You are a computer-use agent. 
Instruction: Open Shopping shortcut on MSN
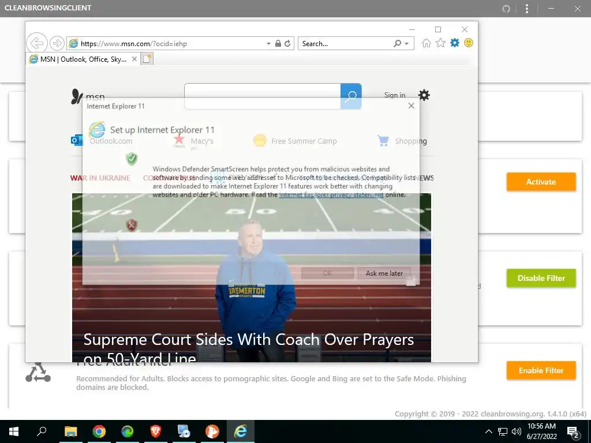402,141
